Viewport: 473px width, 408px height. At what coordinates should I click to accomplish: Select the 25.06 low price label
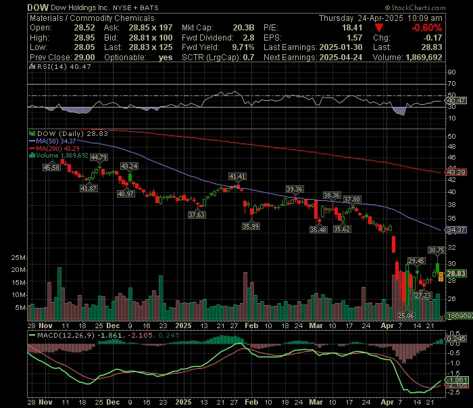406,315
